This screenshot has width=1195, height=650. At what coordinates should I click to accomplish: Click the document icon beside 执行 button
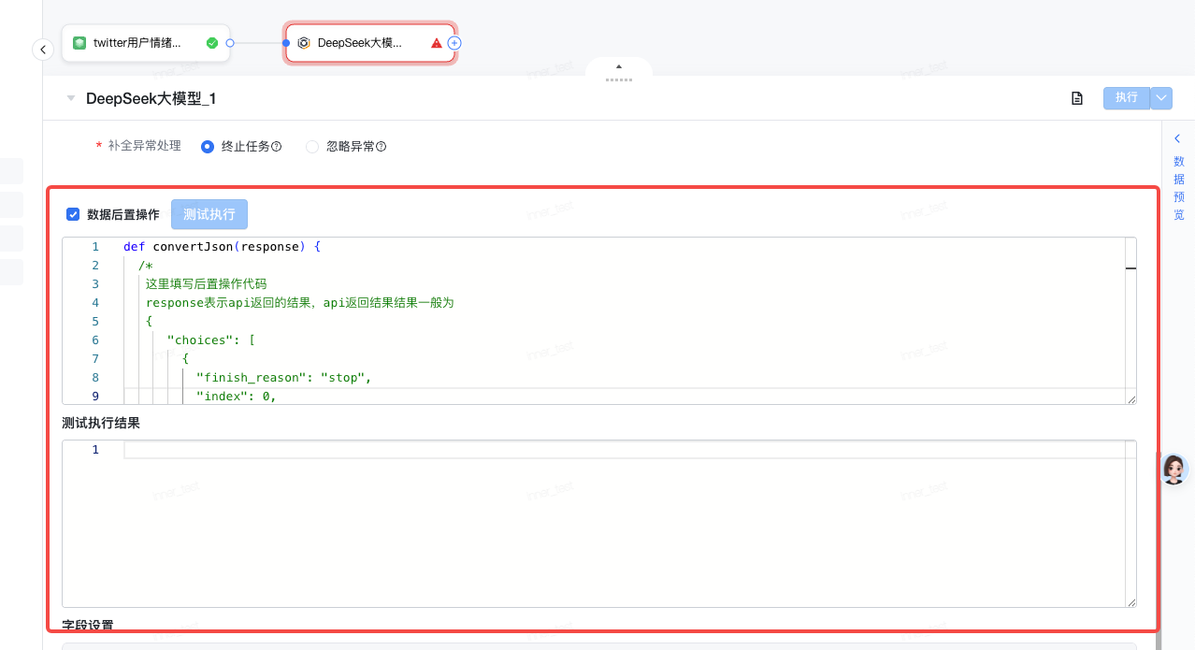click(1077, 98)
